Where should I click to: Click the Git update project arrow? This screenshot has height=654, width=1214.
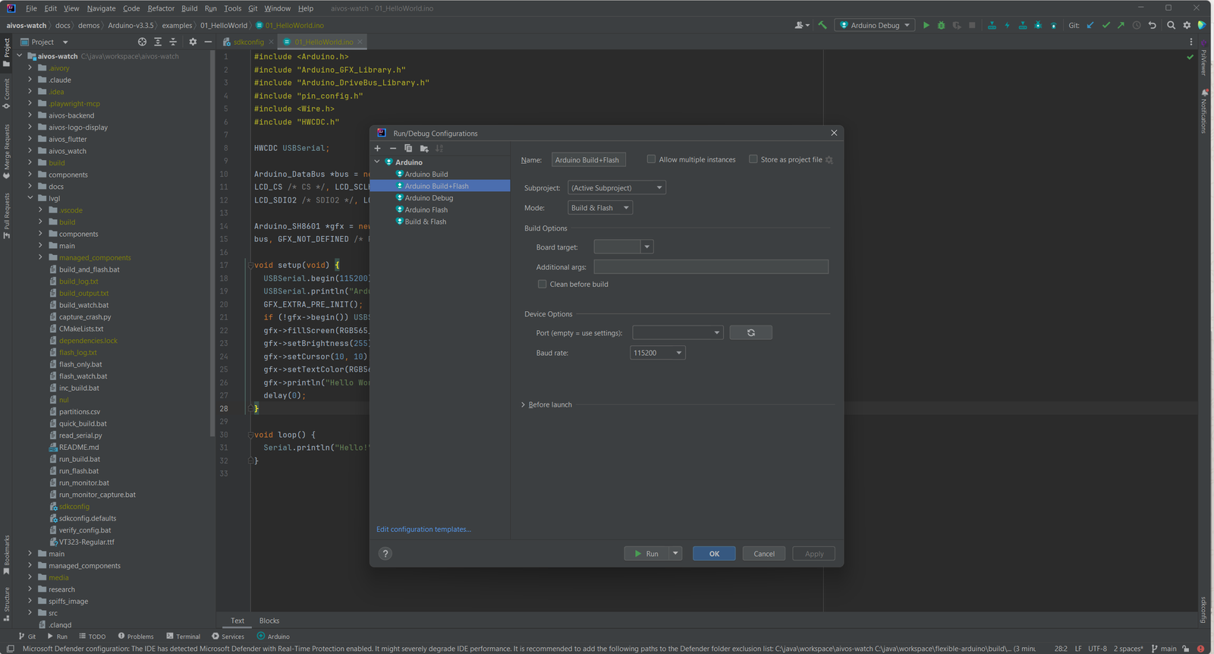coord(1090,25)
